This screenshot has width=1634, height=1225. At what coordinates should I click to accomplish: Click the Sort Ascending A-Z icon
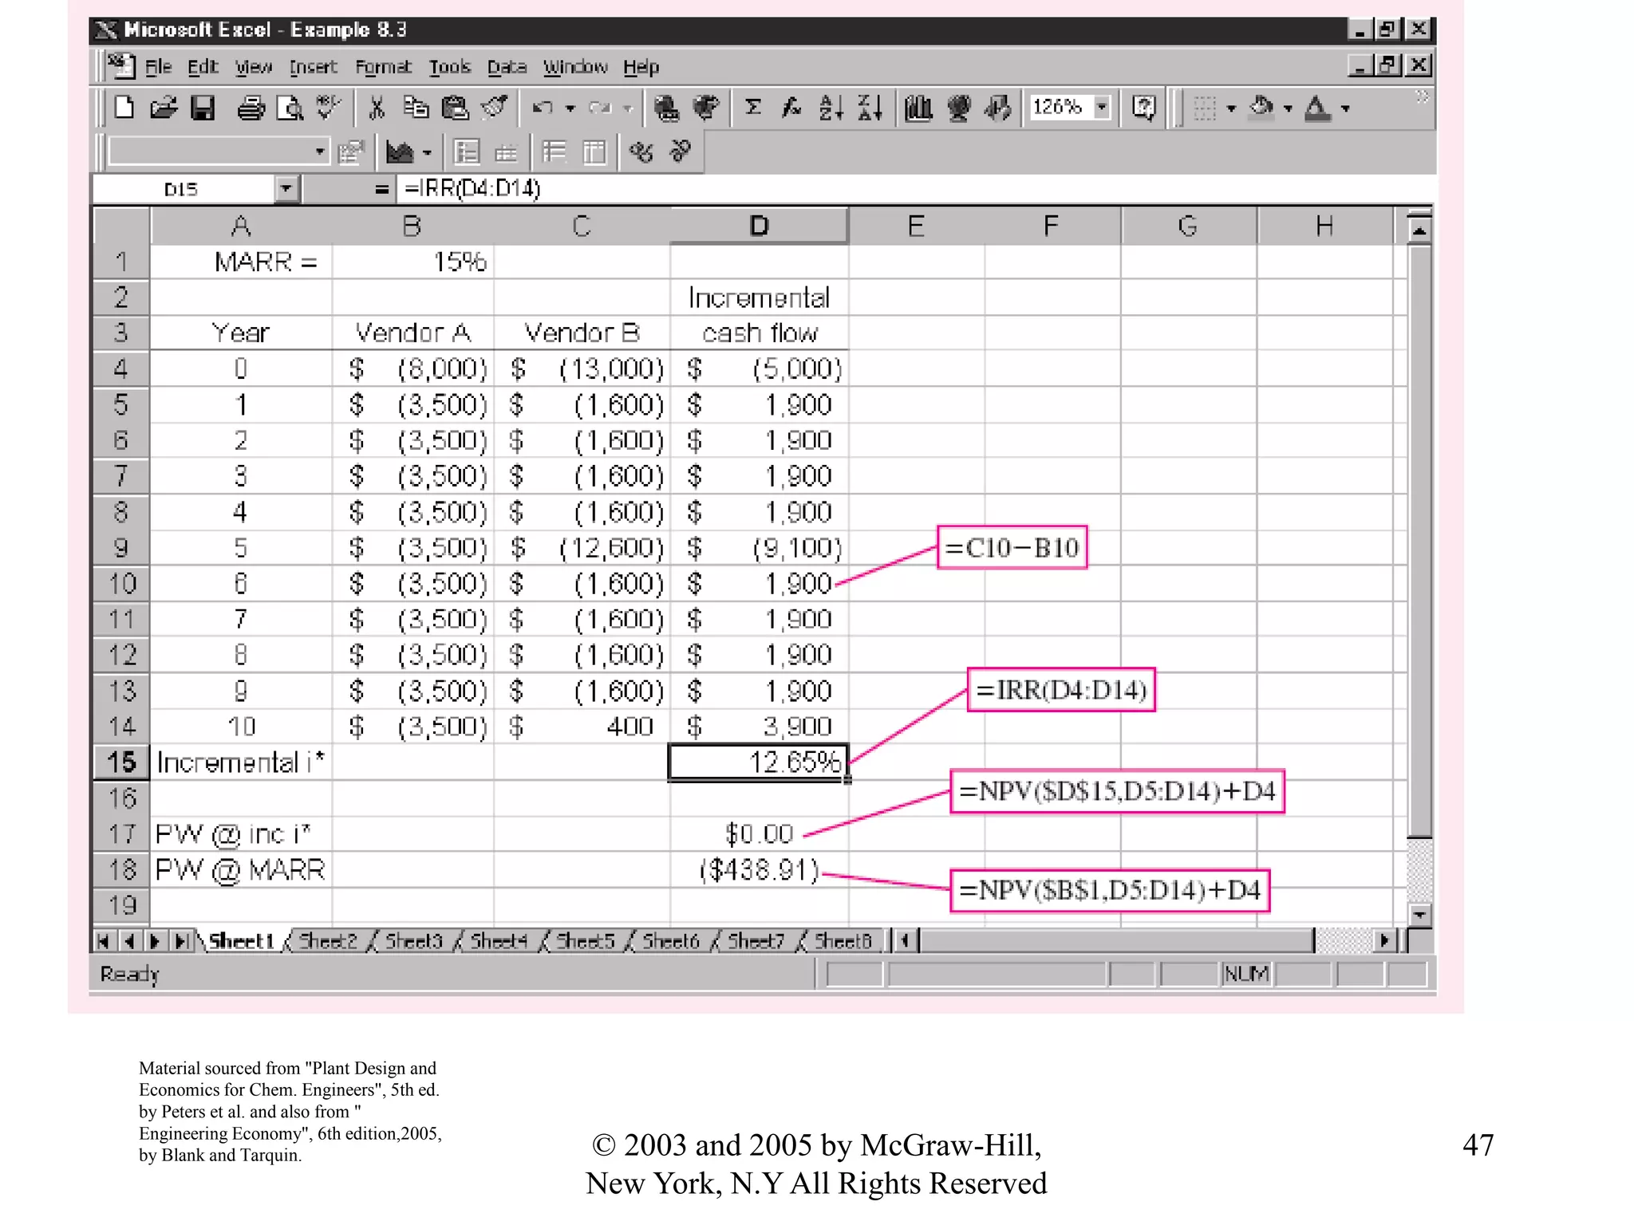click(x=831, y=108)
